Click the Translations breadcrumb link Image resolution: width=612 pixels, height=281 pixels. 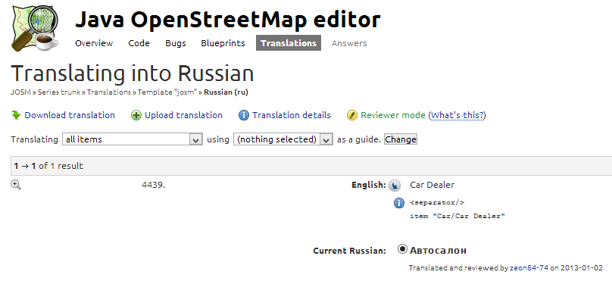coord(109,92)
